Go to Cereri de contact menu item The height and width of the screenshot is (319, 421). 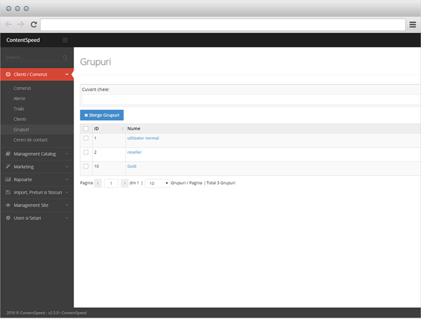(30, 139)
